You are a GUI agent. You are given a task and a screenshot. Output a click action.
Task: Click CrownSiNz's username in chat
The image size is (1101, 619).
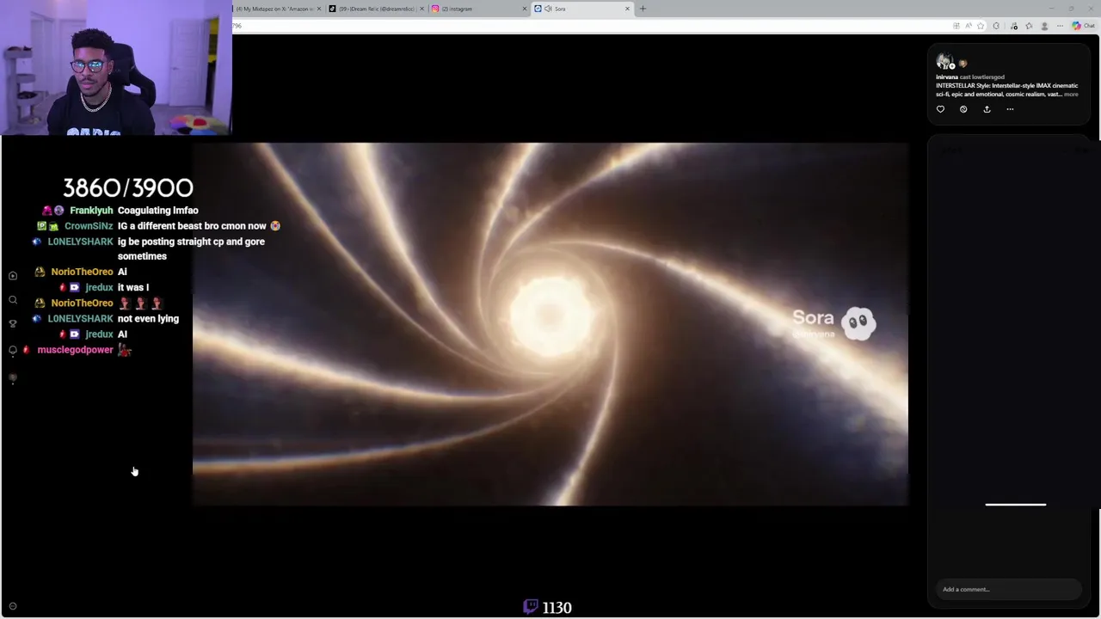(x=89, y=226)
